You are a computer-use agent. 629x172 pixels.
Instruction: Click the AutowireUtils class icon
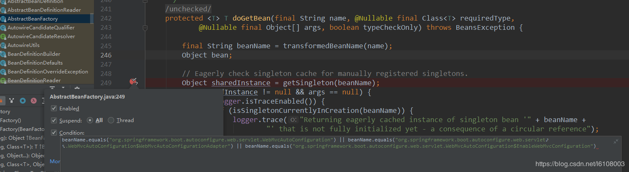point(3,45)
